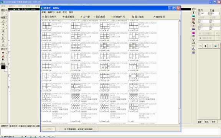The width and height of the screenshot is (221, 138).
Task: Click the white background color swatch
Action: click(6, 70)
